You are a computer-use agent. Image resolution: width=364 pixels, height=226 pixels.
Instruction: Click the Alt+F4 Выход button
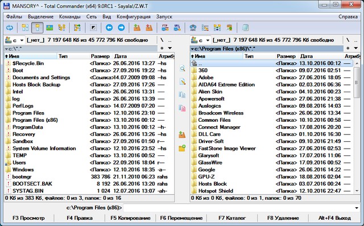tap(334, 218)
